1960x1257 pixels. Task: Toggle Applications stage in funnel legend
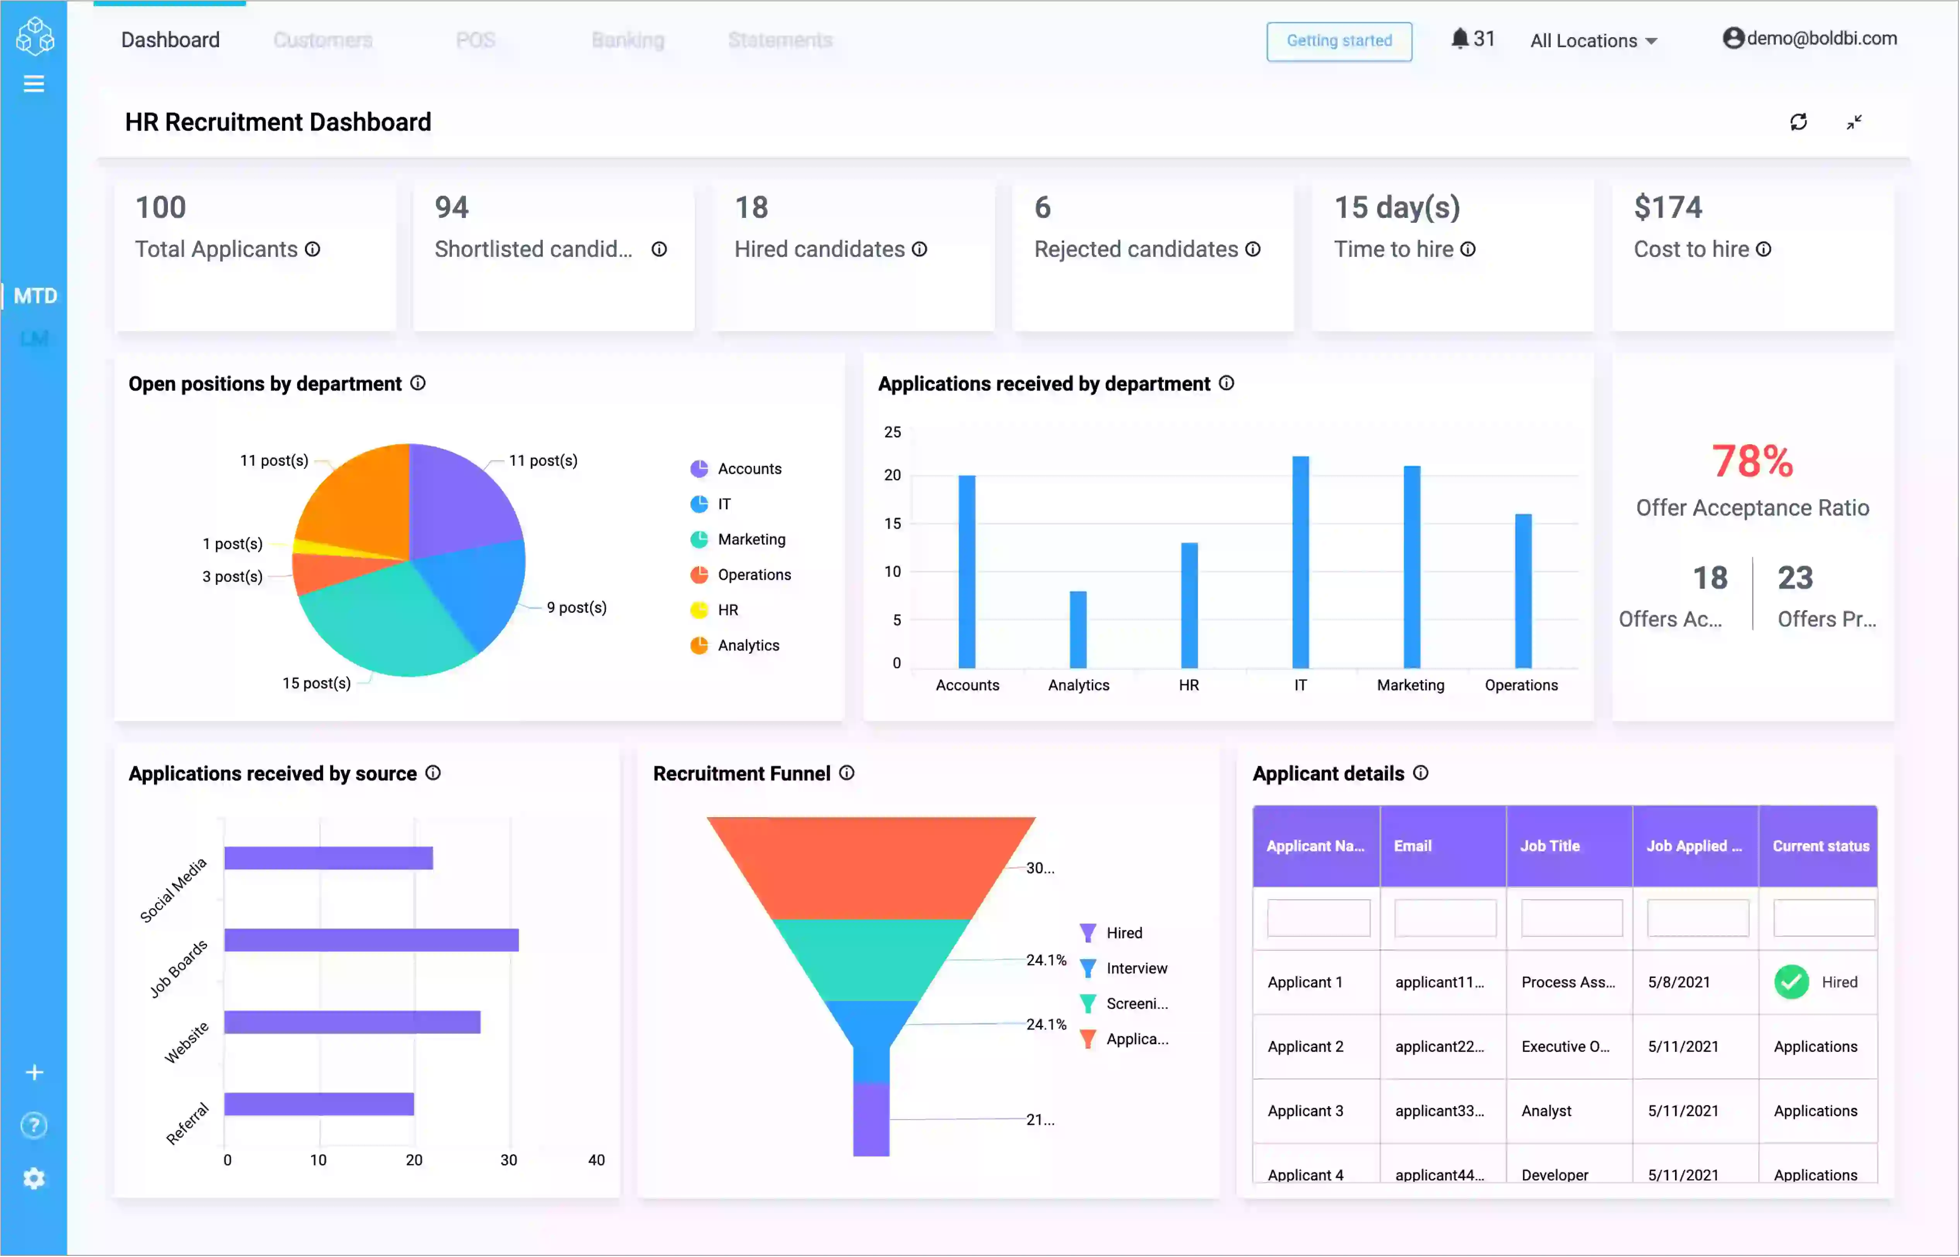pyautogui.click(x=1124, y=1040)
